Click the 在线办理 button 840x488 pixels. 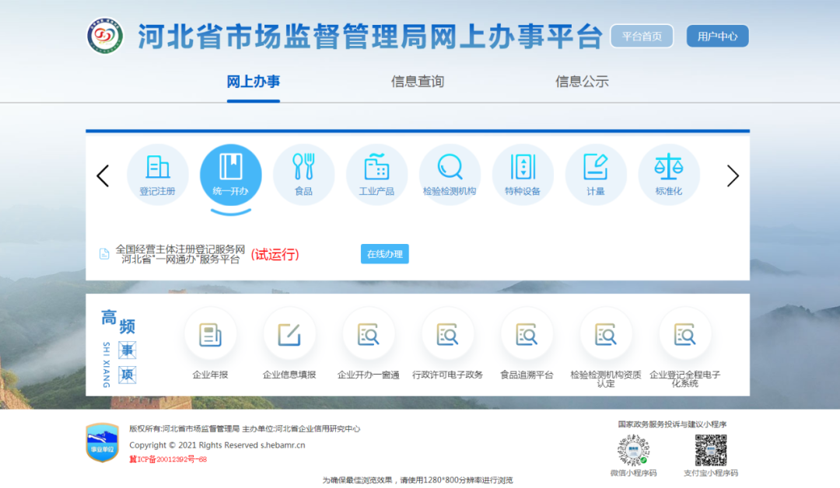coord(384,254)
